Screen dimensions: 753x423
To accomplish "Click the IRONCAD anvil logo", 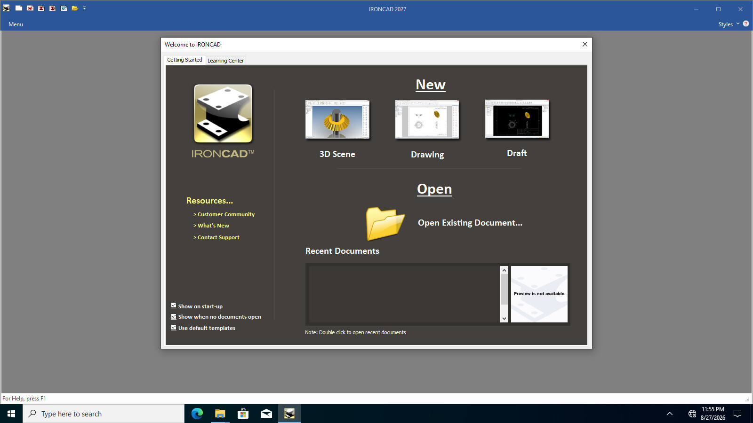I will (x=223, y=113).
